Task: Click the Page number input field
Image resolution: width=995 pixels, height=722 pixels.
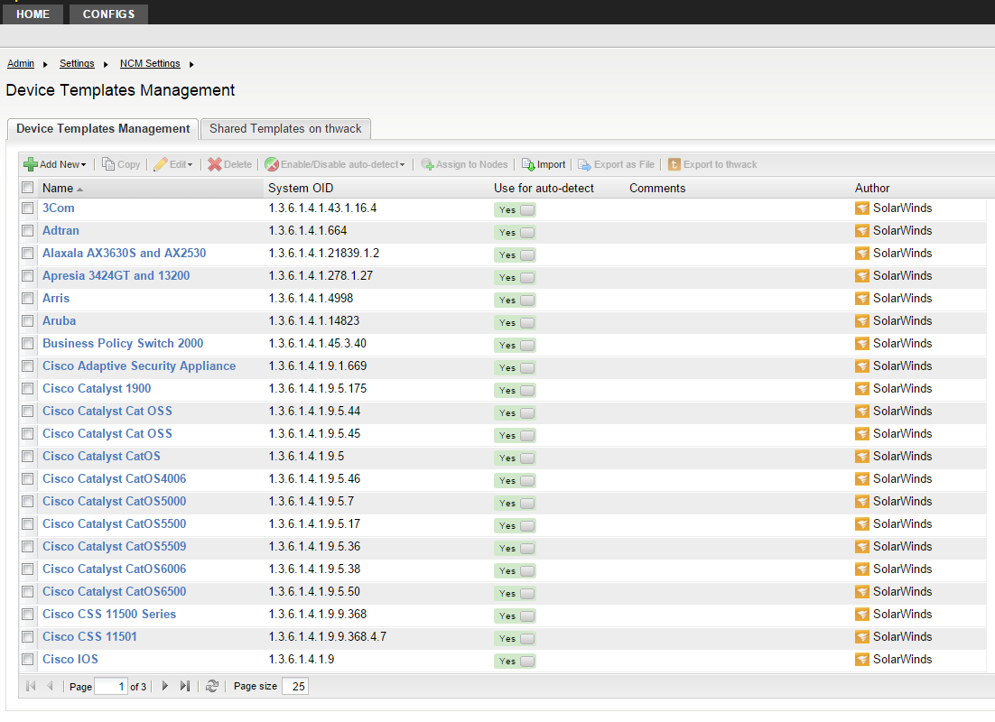Action: click(x=111, y=687)
